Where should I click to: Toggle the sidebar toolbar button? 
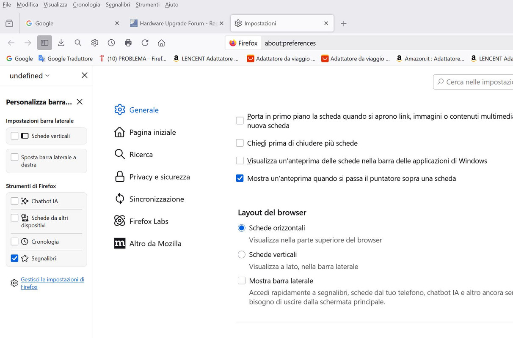coord(44,43)
